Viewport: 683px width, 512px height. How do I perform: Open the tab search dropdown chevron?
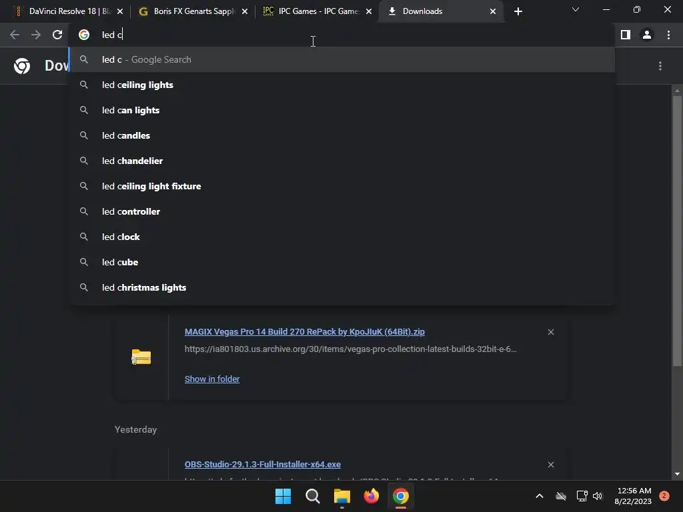point(576,9)
